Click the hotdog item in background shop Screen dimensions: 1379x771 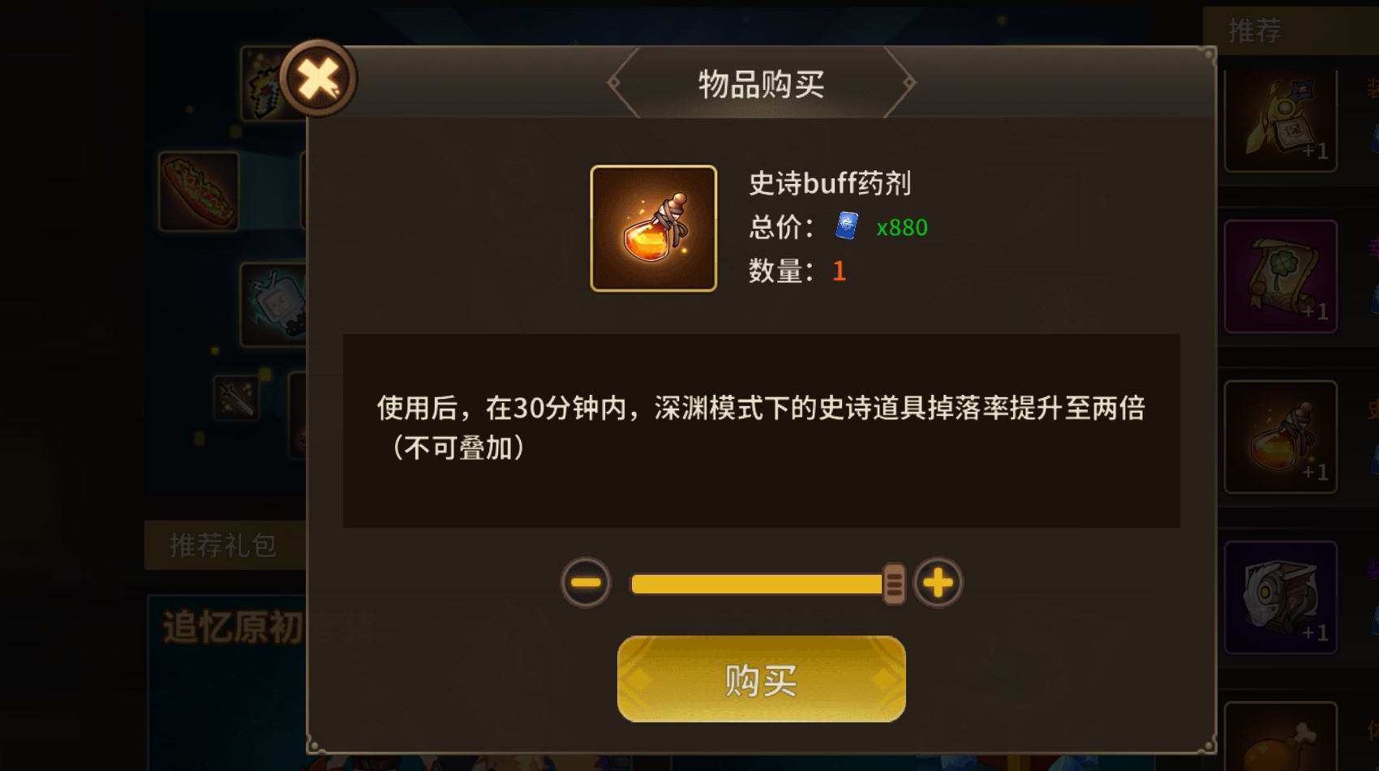click(x=199, y=191)
